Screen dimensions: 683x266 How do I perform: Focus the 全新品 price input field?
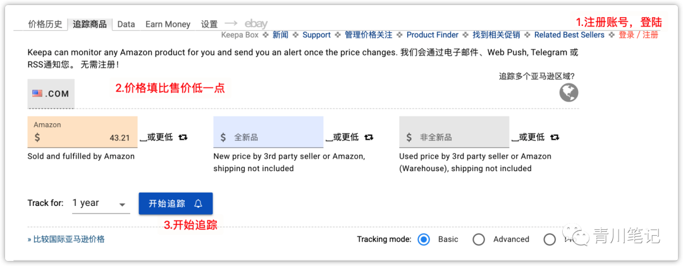[x=272, y=137]
